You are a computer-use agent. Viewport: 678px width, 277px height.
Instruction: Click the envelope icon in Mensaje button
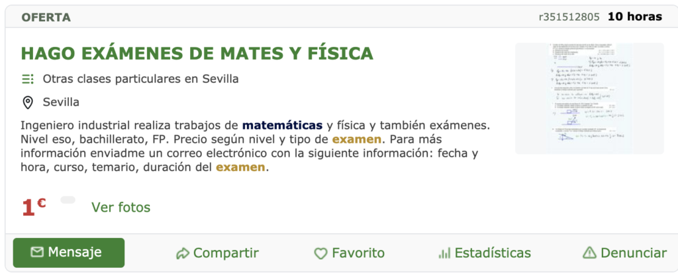37,253
